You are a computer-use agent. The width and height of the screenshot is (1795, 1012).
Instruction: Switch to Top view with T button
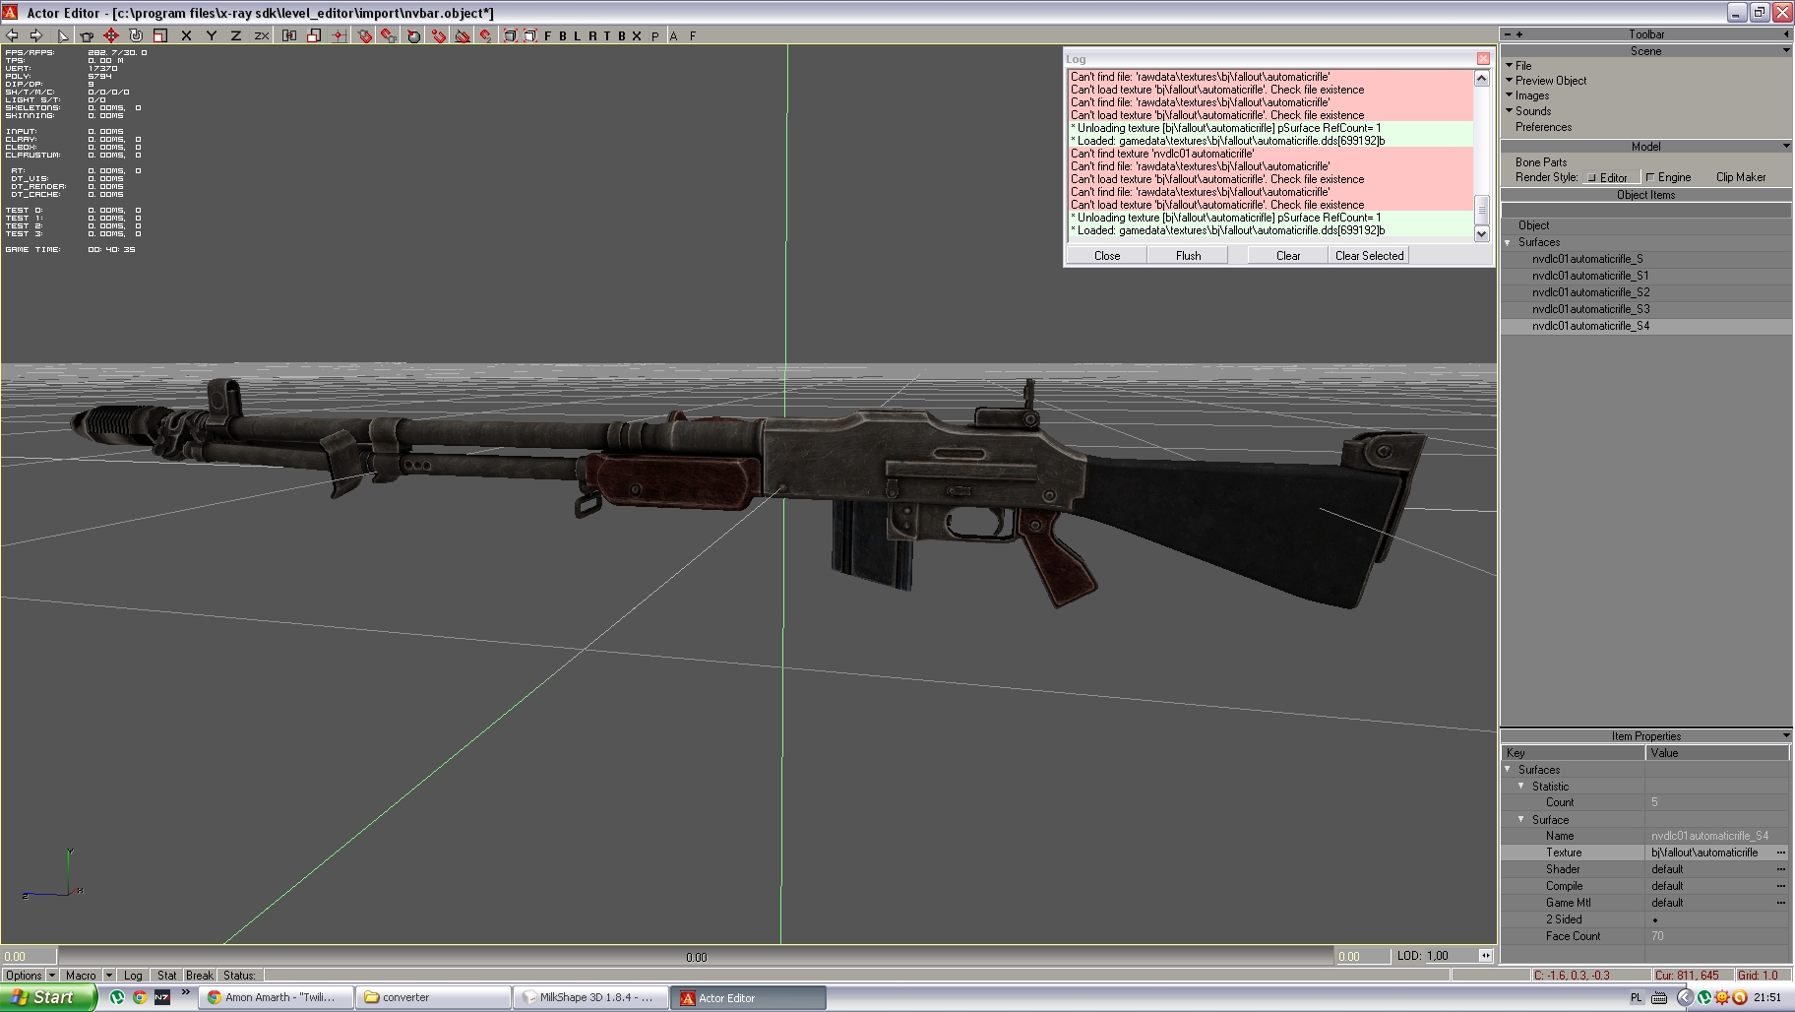(x=606, y=35)
